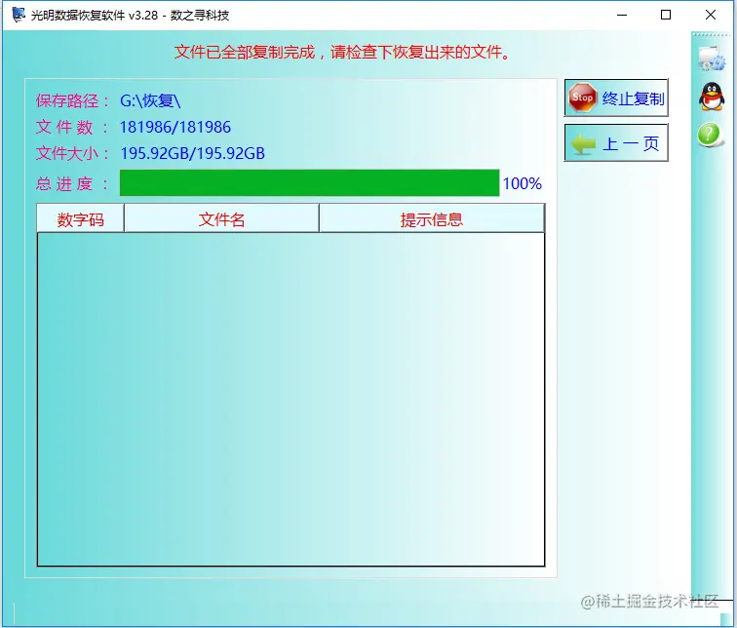Open the settings gear icon in sidebar

click(x=712, y=59)
